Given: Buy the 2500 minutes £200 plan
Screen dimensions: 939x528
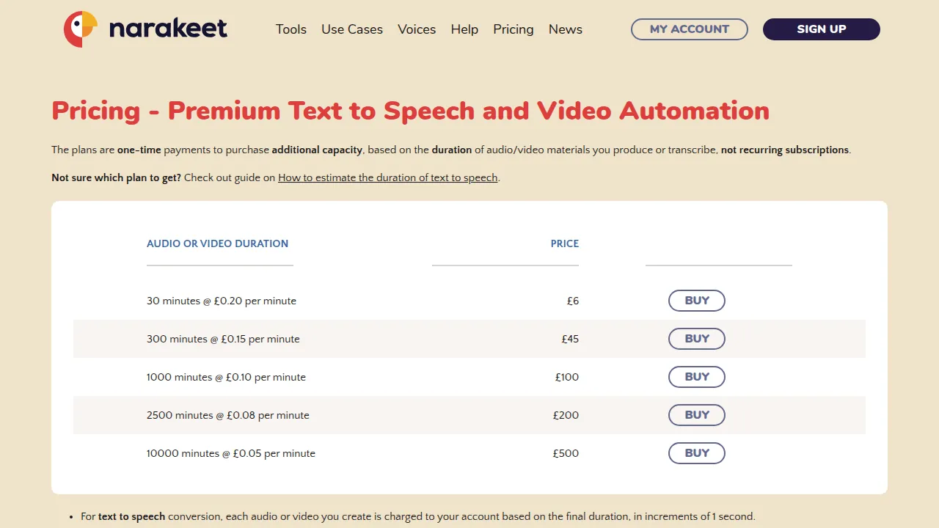Looking at the screenshot, I should [x=697, y=415].
